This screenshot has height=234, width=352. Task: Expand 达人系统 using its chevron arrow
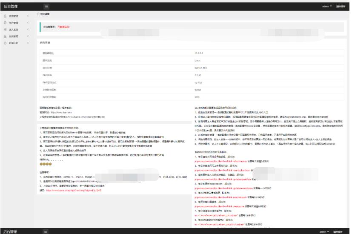[x=28, y=30]
